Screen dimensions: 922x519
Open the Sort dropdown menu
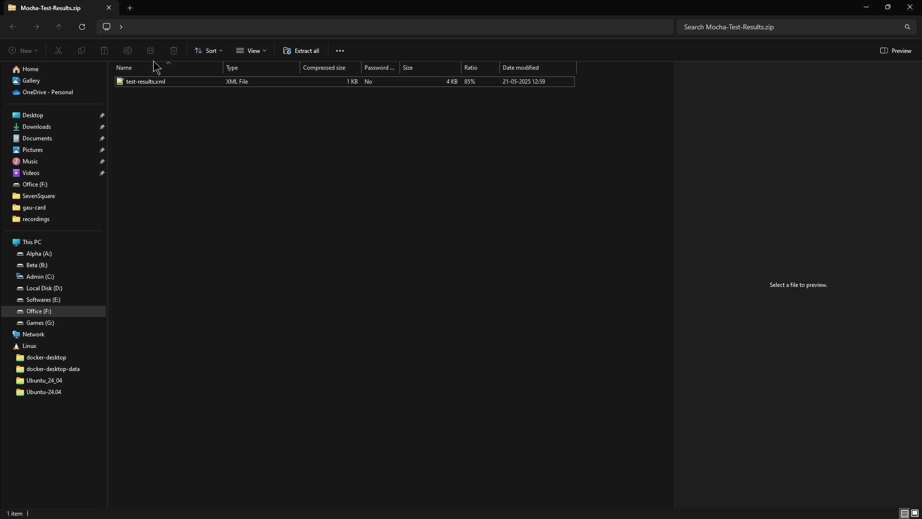tap(208, 50)
